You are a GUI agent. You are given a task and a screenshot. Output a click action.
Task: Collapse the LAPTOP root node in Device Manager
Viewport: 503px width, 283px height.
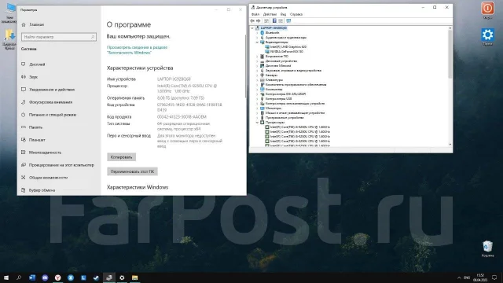click(252, 28)
